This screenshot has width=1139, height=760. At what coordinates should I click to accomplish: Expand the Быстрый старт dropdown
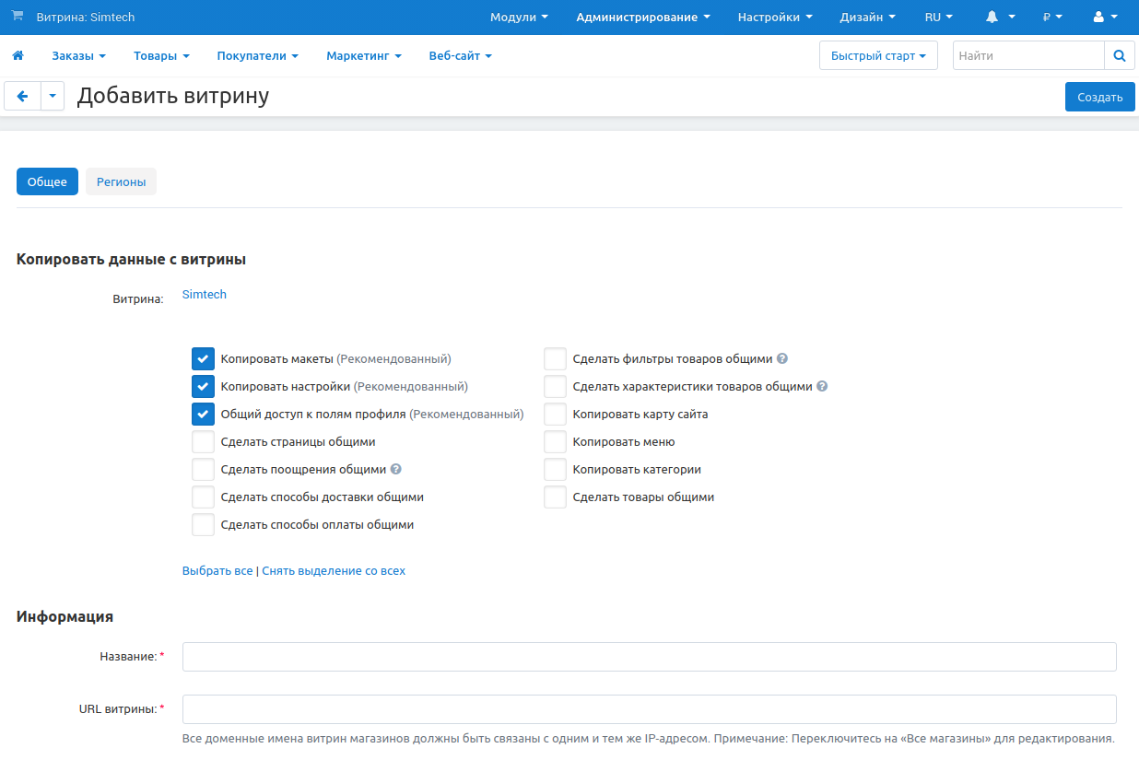click(877, 56)
